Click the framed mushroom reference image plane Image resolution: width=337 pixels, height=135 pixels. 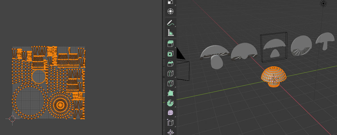[x=274, y=47]
